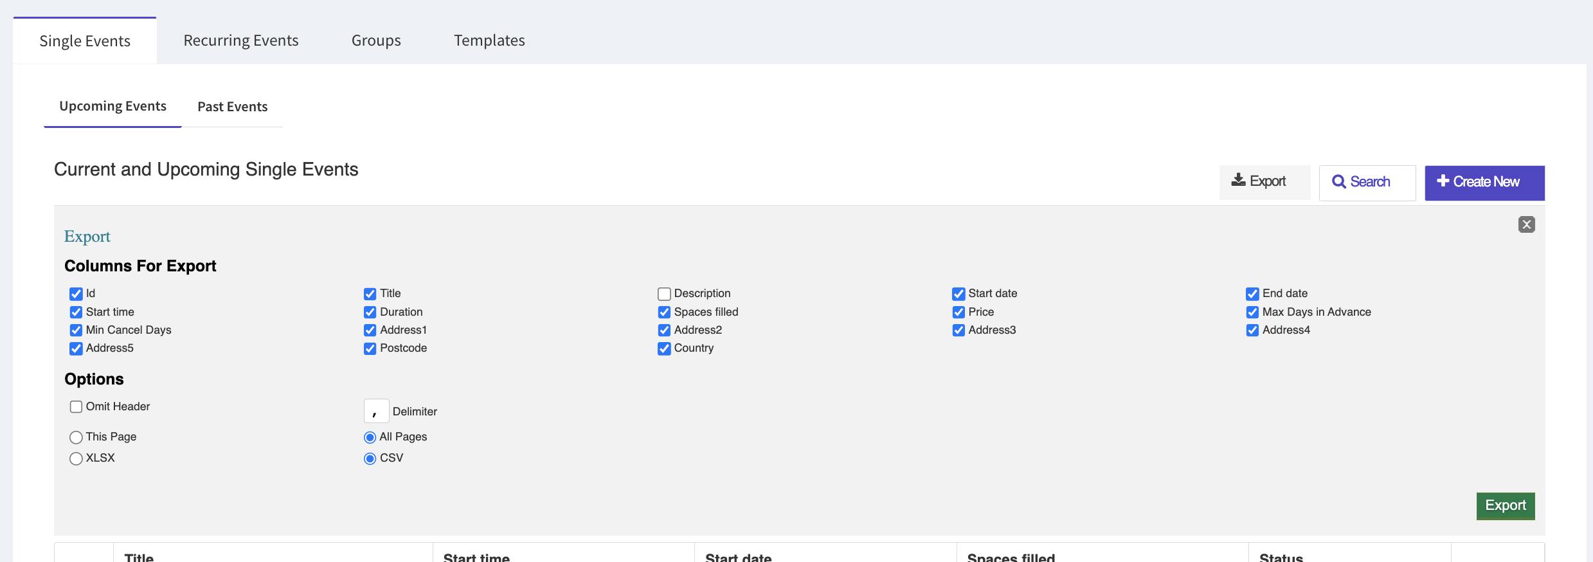Select the This Page radio button
The height and width of the screenshot is (562, 1593).
[x=76, y=437]
